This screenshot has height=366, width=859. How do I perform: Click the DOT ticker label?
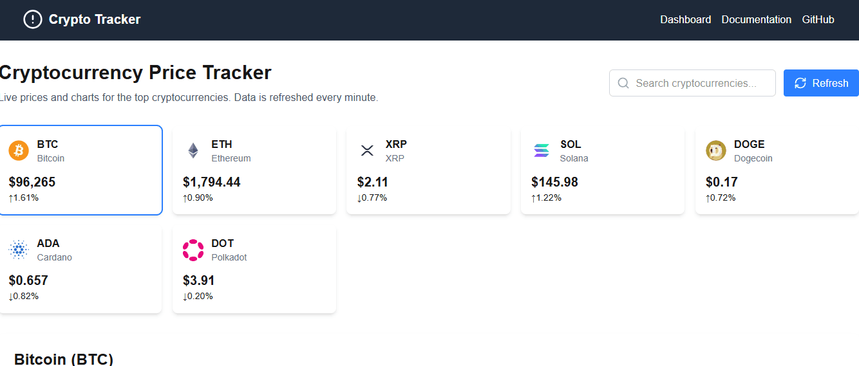223,243
